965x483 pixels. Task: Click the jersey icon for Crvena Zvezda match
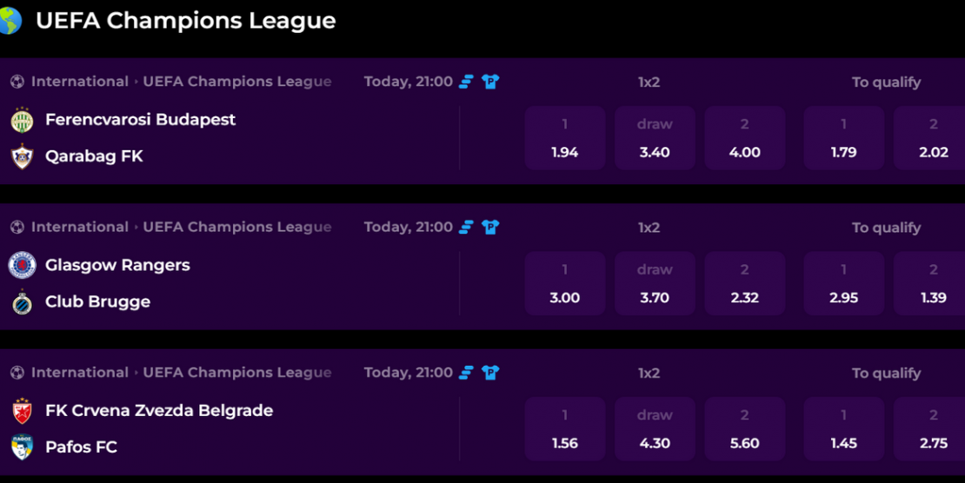click(490, 373)
